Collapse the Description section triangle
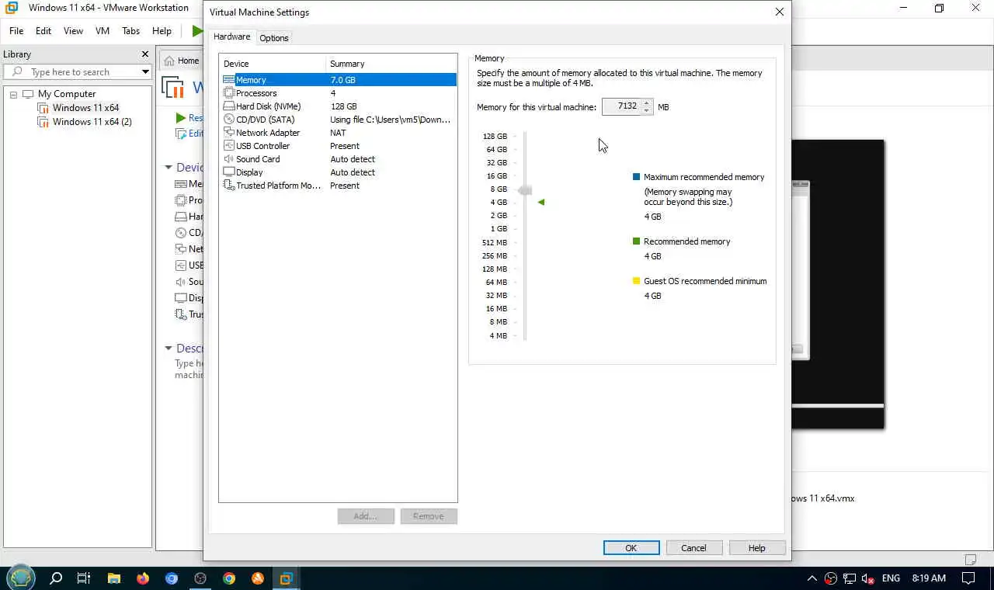Viewport: 994px width, 590px height. pyautogui.click(x=168, y=348)
